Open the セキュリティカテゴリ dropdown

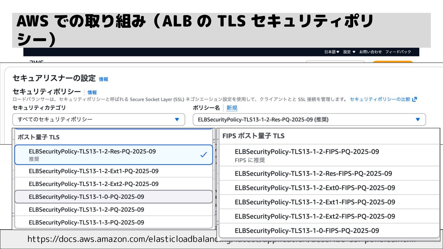pos(99,120)
